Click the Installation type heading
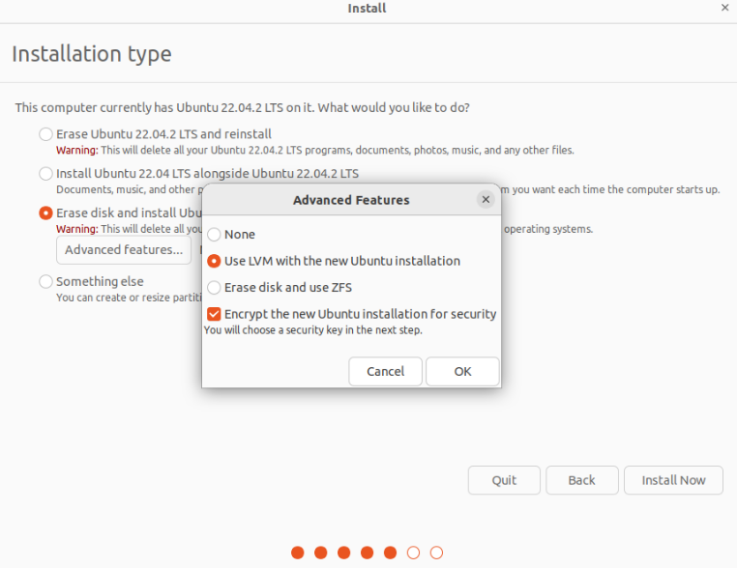 [92, 53]
